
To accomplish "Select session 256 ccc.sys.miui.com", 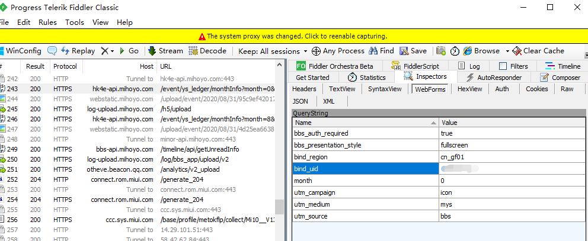I will [x=138, y=220].
